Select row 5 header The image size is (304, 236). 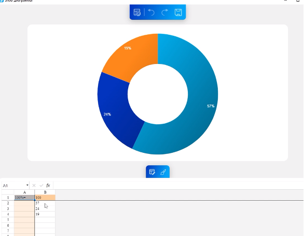[8, 220]
